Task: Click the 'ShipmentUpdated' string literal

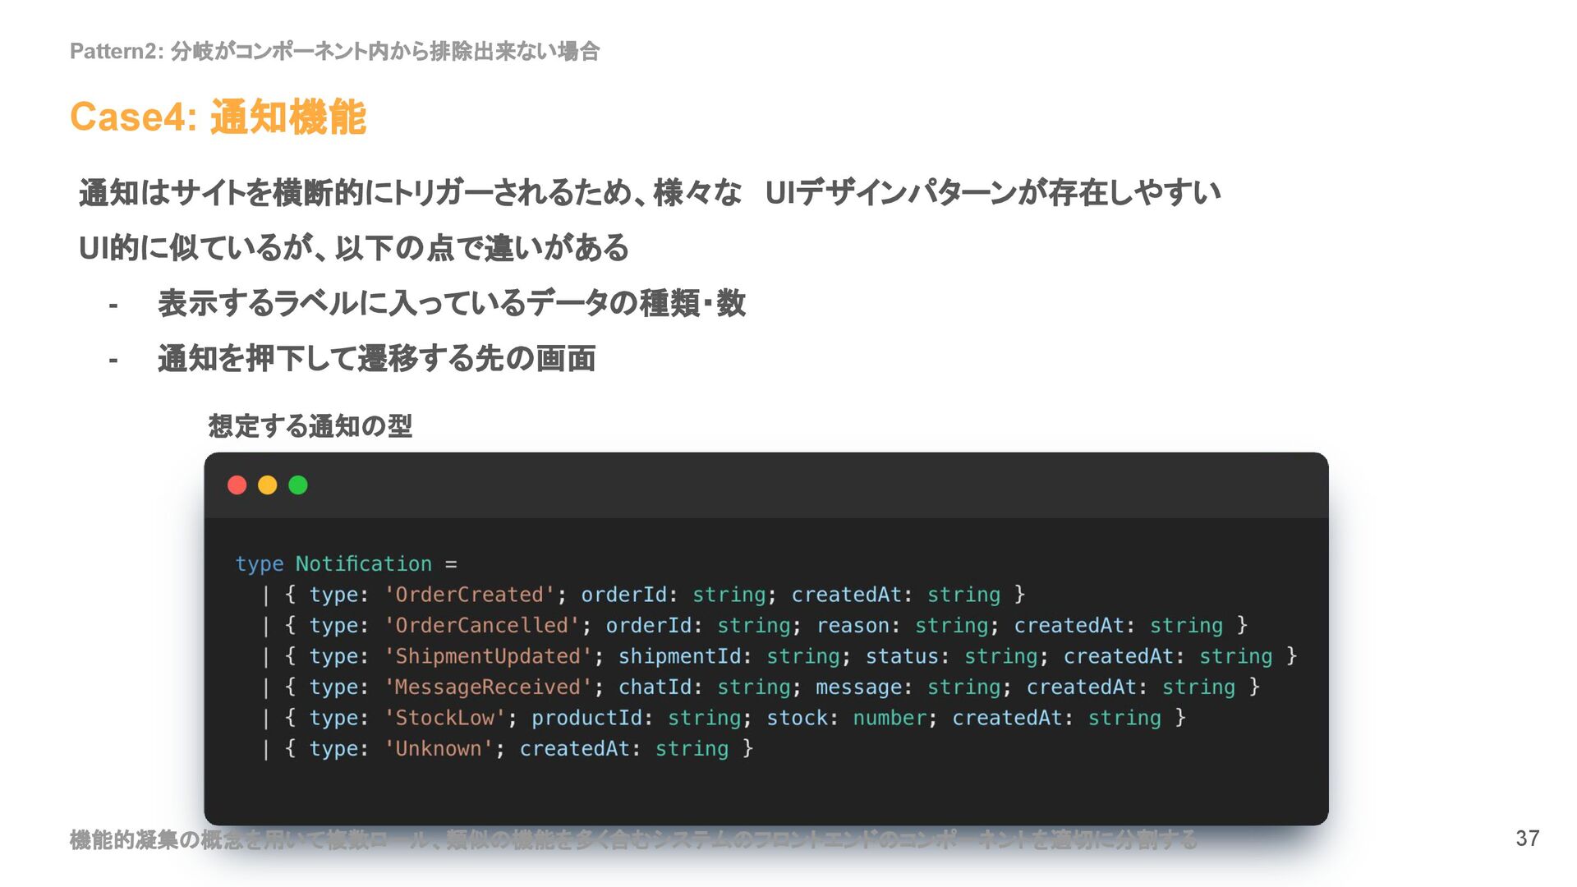Action: [x=489, y=656]
